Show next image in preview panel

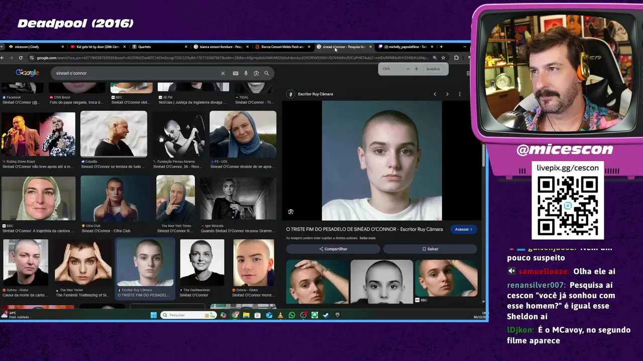(447, 94)
